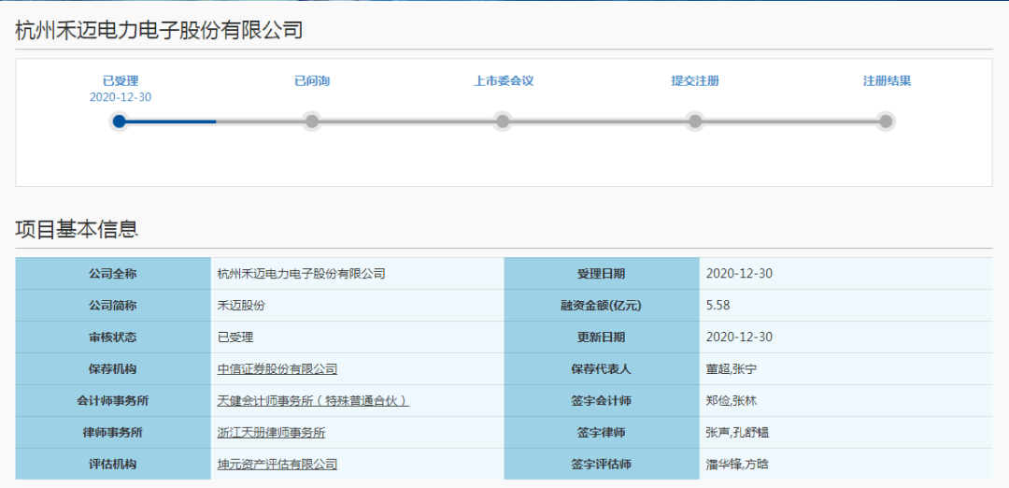Open the 天健会计师事务所 accounting firm link
1009x488 pixels.
pos(313,401)
